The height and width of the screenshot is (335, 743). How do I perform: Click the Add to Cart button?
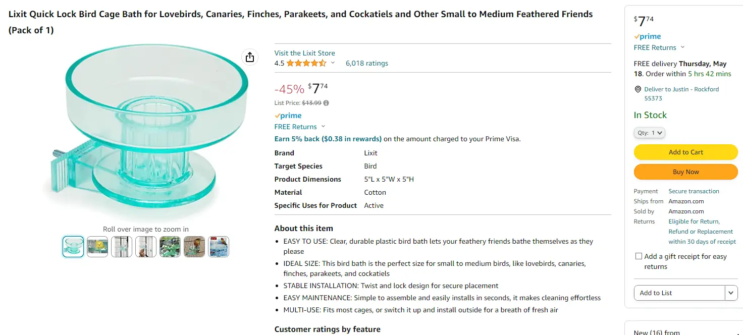[x=685, y=152]
